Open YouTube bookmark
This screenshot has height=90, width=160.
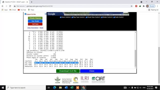[x=22, y=10]
